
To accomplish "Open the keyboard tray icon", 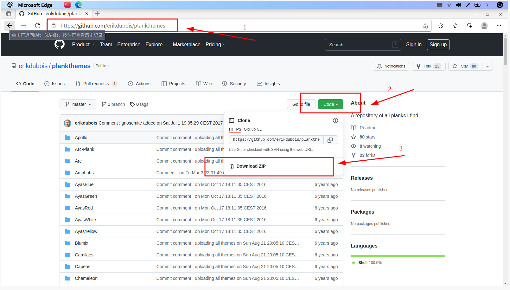I will click(x=440, y=5).
